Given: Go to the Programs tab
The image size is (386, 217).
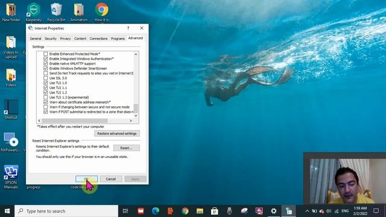Looking at the screenshot, I should point(118,39).
